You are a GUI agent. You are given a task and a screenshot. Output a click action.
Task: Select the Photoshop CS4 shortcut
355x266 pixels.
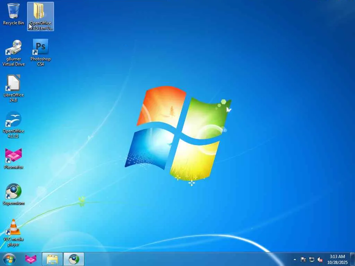point(41,53)
